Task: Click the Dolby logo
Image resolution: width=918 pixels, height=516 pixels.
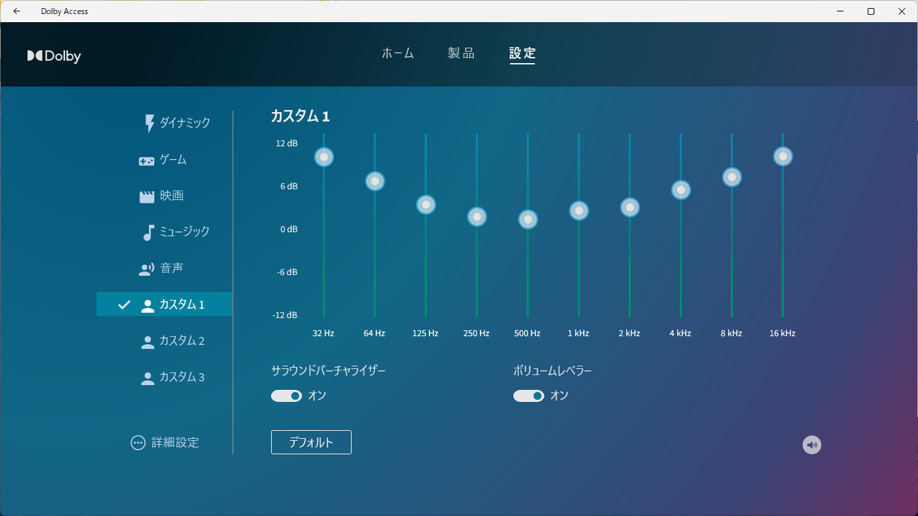Action: (54, 56)
